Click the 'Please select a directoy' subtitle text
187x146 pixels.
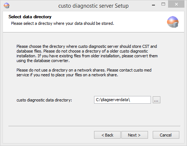point(62,23)
